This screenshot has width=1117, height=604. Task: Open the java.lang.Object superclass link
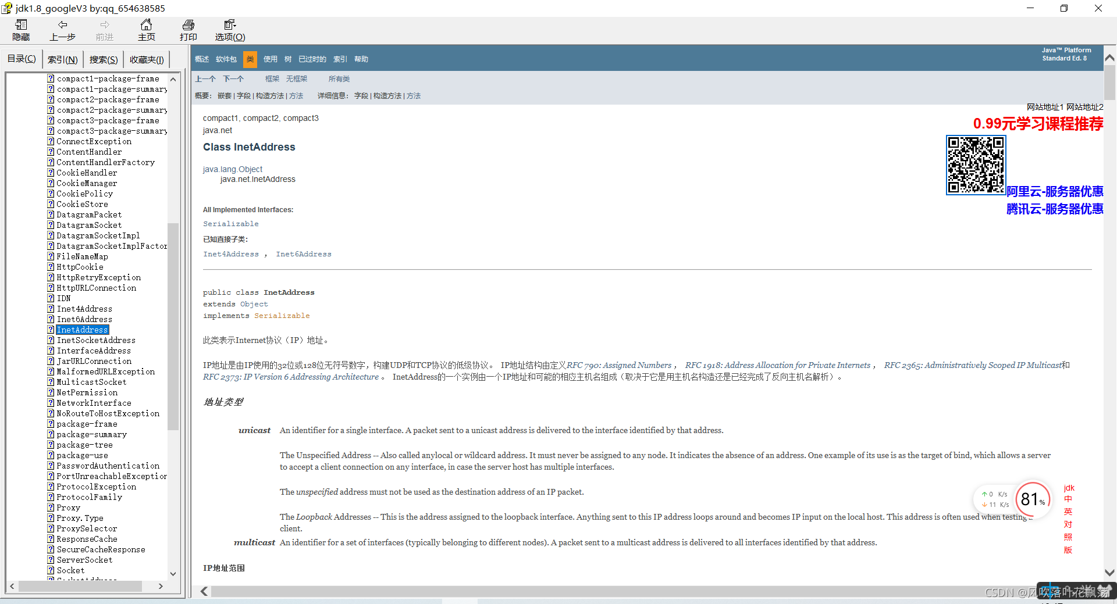pos(233,169)
